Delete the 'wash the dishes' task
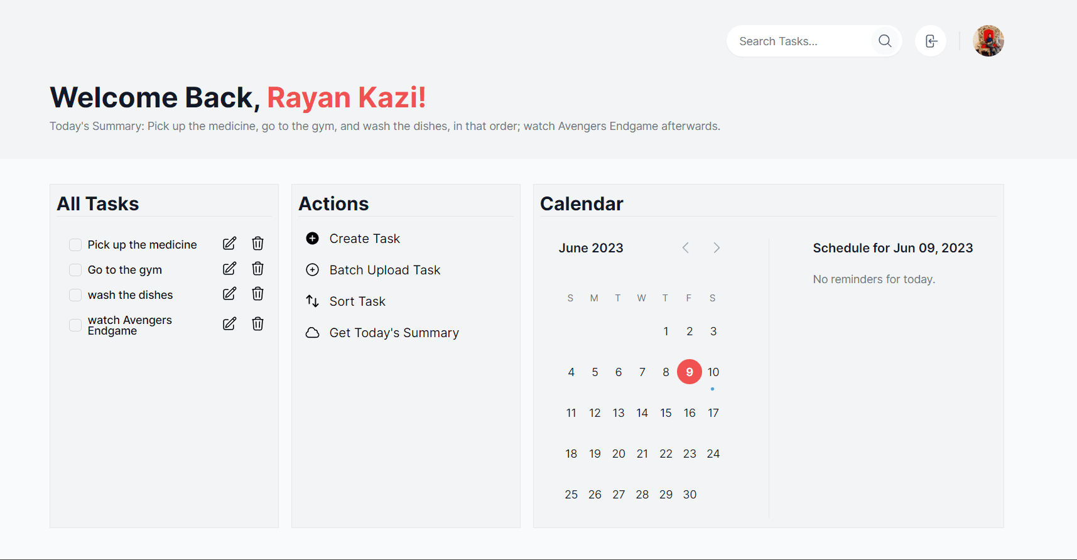1077x560 pixels. pos(257,294)
